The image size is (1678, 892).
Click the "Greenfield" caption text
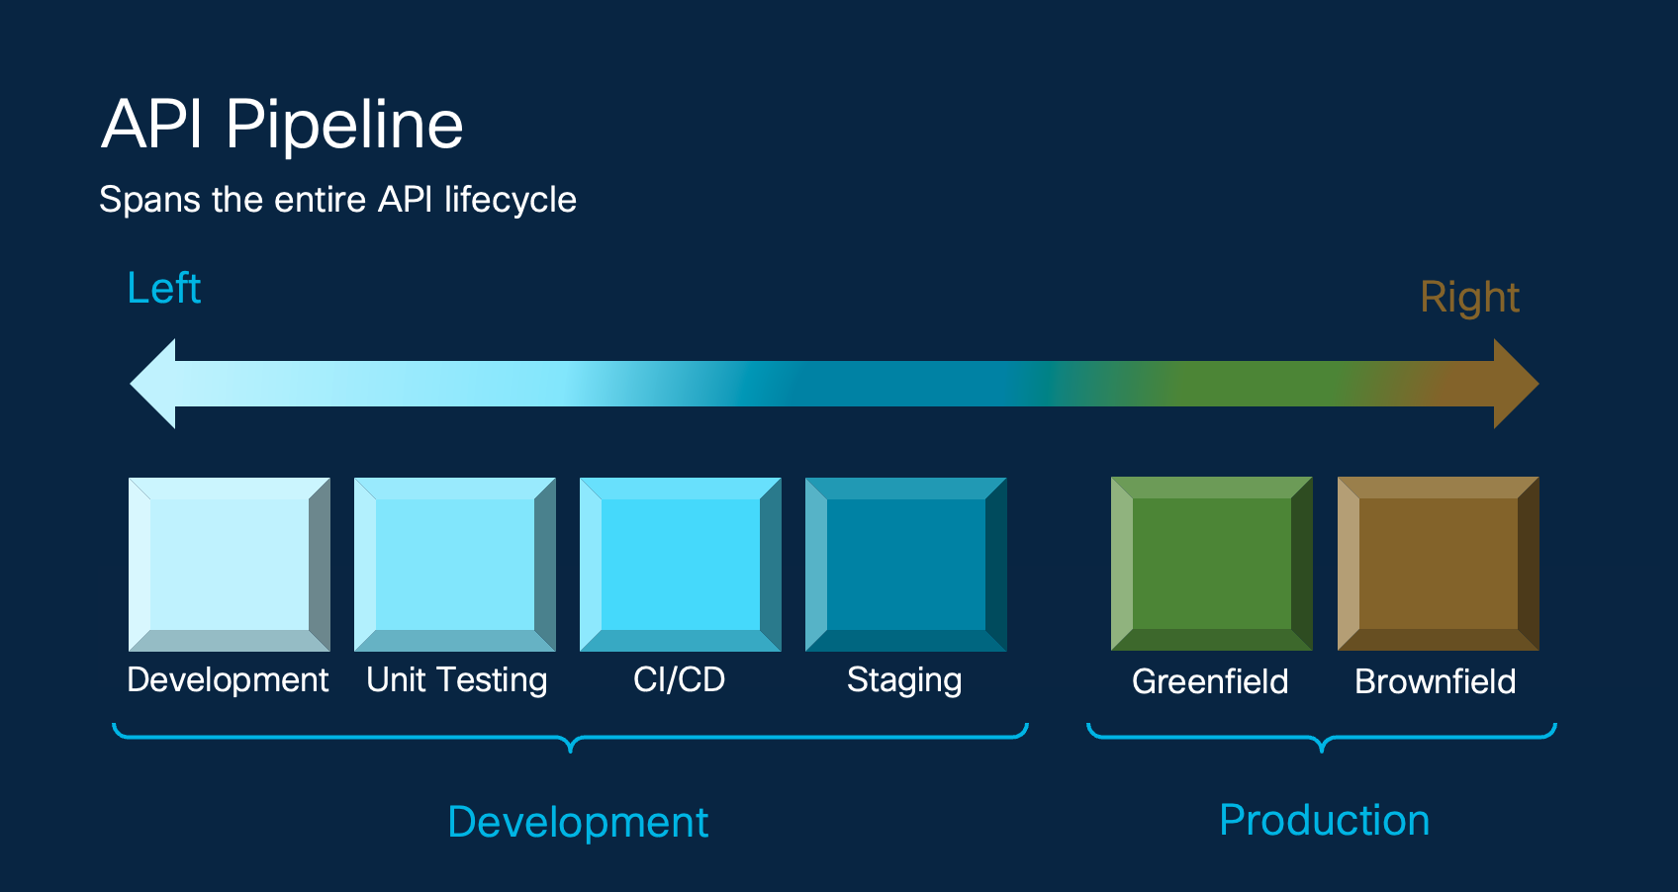[1211, 681]
